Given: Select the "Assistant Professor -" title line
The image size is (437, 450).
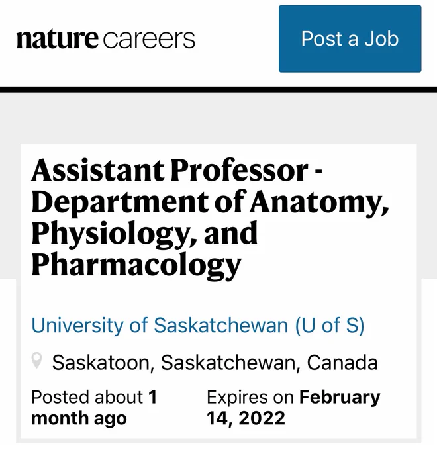Looking at the screenshot, I should [177, 171].
